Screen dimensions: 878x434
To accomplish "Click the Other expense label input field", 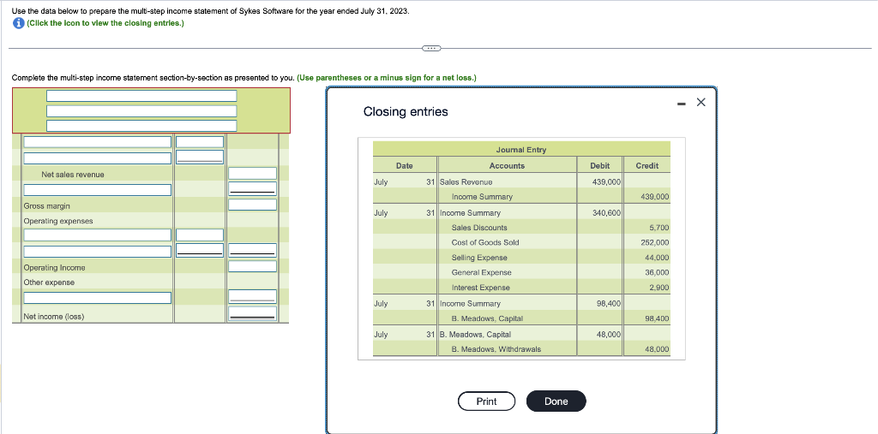I will (x=98, y=298).
